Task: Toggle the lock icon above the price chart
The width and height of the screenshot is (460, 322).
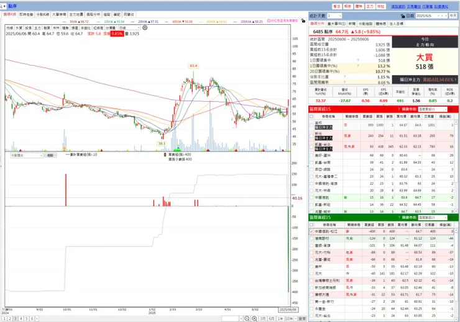Action: pyautogui.click(x=303, y=20)
